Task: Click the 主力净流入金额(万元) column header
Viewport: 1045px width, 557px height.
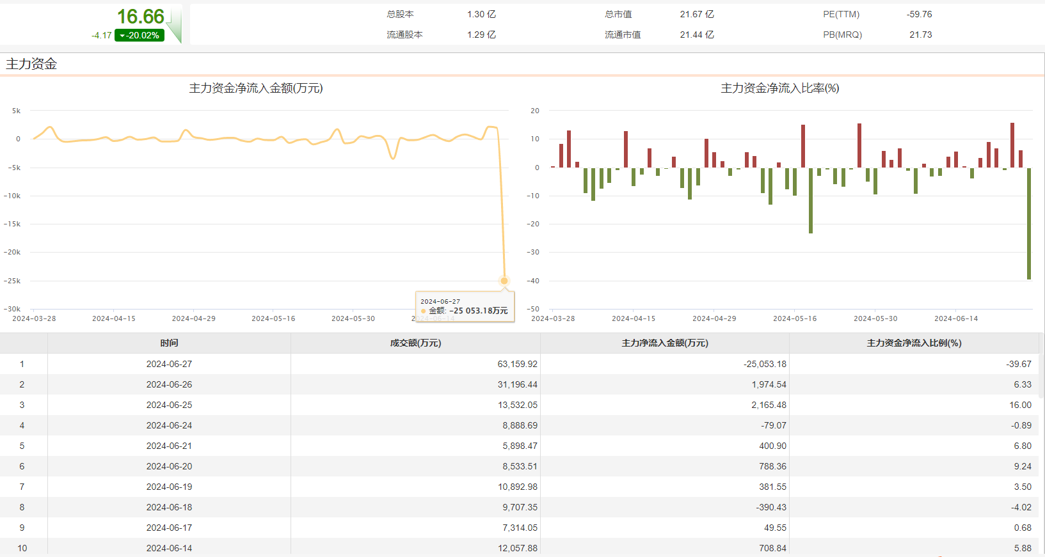Action: point(665,343)
